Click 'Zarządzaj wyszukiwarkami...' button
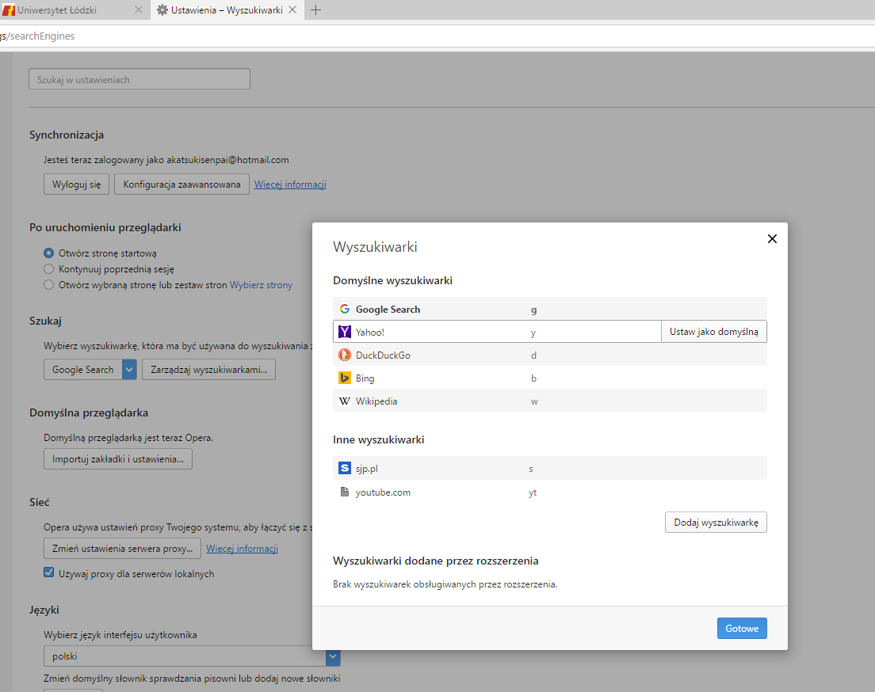 tap(208, 369)
